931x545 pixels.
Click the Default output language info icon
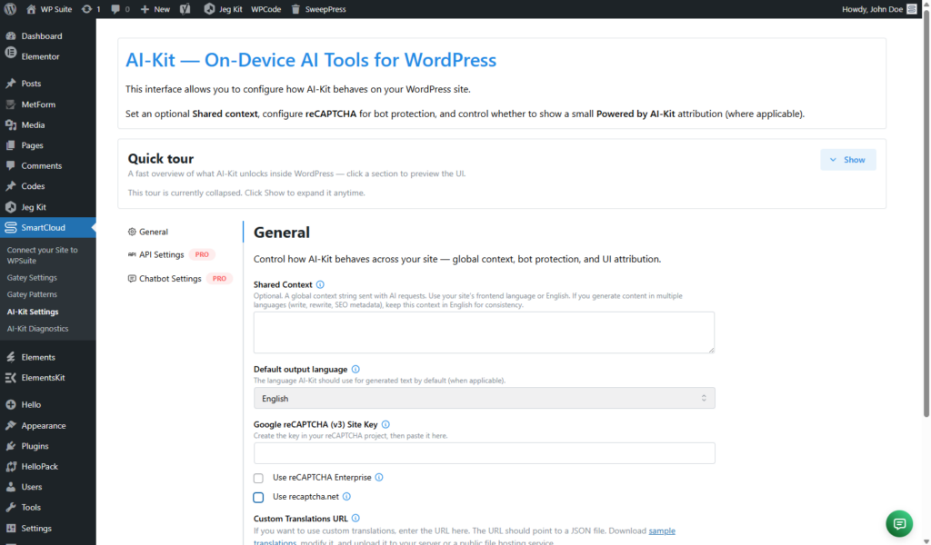(355, 369)
